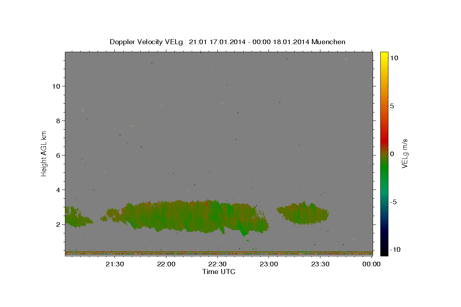Screen dimensions: 461x307
Task: Click the height tick label 2
Action: [58, 224]
